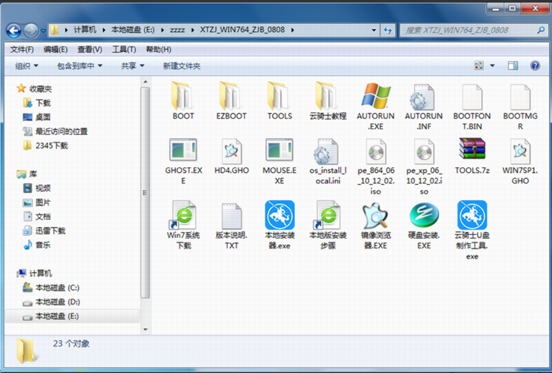This screenshot has height=373, width=552.
Task: Click the 镜像浏览器.EXE icon
Action: click(376, 216)
